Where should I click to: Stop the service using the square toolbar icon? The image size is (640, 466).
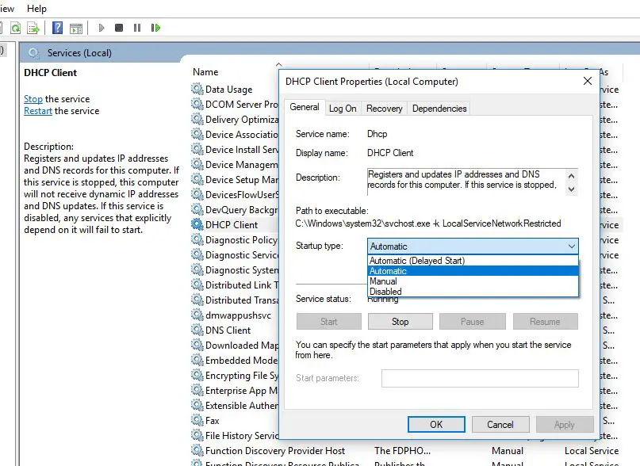pyautogui.click(x=120, y=27)
